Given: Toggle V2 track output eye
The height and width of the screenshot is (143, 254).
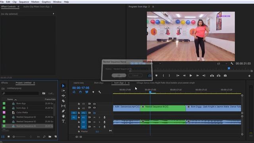Looking at the screenshot, I should [94, 108].
